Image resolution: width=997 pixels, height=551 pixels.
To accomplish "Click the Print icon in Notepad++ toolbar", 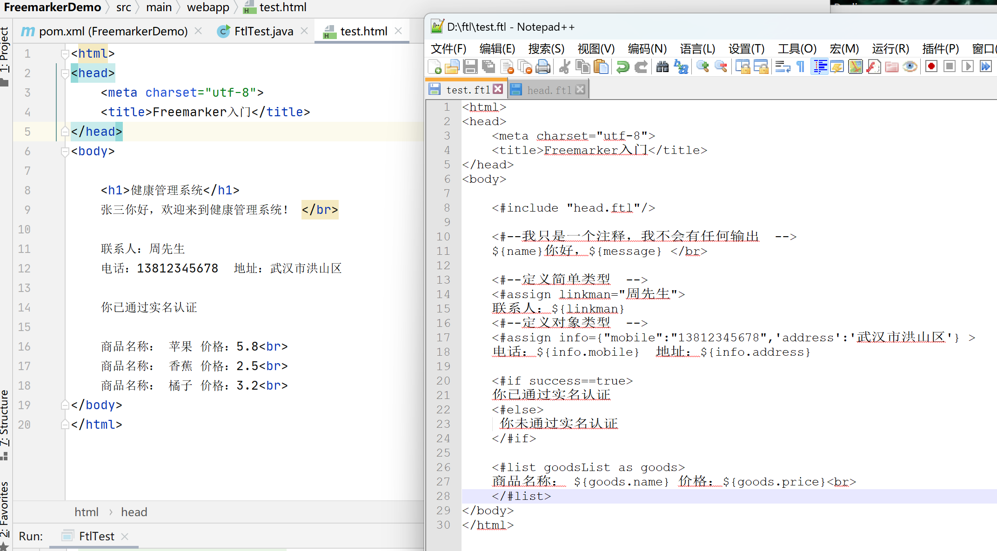I will click(543, 67).
